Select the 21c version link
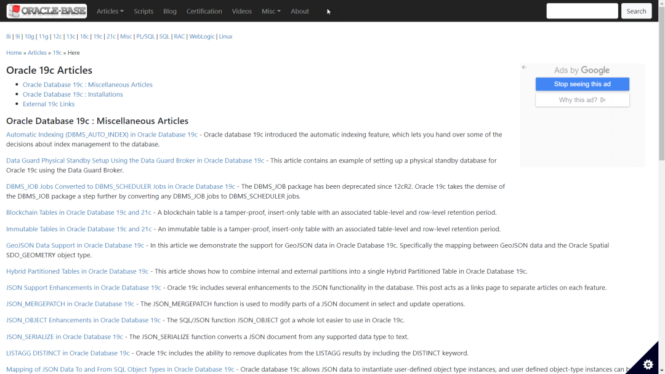665x374 pixels. 111,36
